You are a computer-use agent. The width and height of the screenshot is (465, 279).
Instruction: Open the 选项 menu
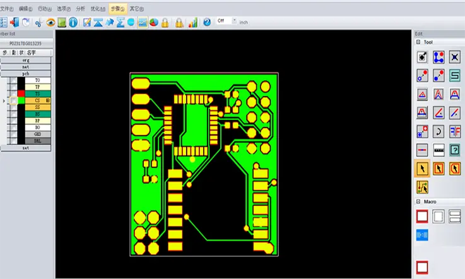pyautogui.click(x=64, y=9)
